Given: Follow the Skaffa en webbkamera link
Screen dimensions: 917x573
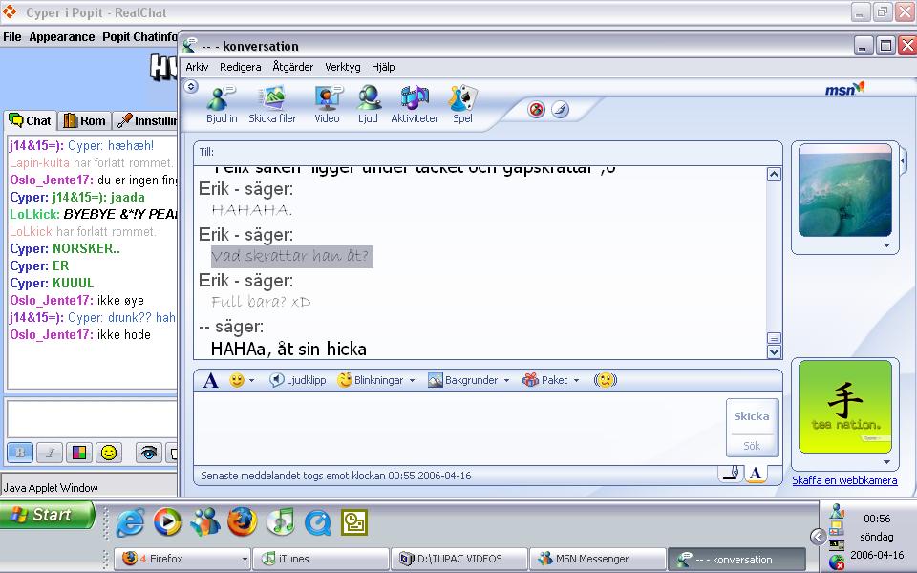Looking at the screenshot, I should pos(844,480).
